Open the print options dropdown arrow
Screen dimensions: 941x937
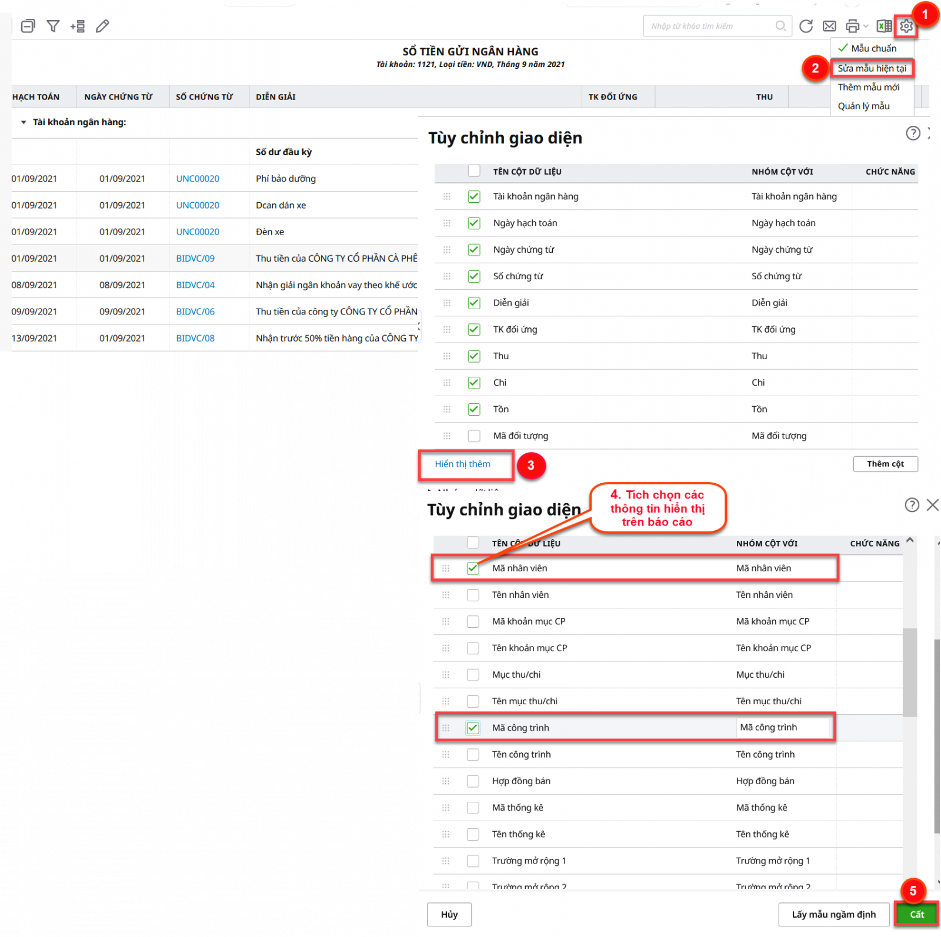866,26
